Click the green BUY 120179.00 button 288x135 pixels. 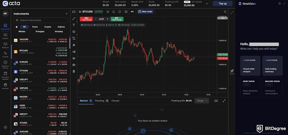pyautogui.click(x=117, y=19)
